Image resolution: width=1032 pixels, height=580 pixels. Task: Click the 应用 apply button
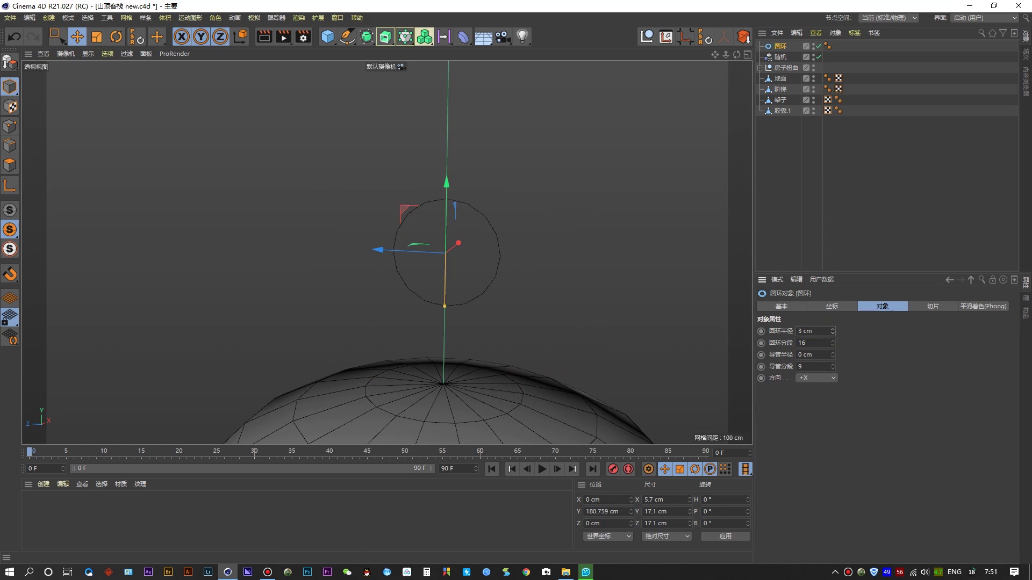(725, 536)
